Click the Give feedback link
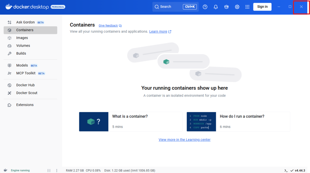The width and height of the screenshot is (310, 173). point(108,25)
